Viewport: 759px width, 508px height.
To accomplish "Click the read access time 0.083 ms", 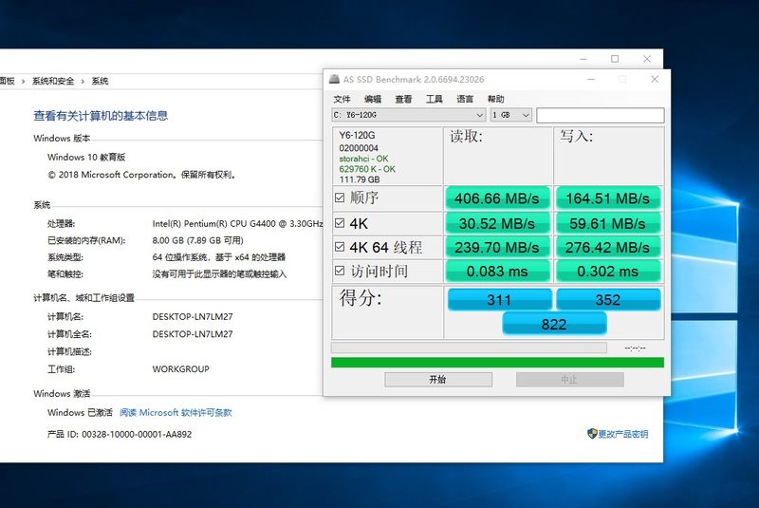I will click(x=497, y=272).
